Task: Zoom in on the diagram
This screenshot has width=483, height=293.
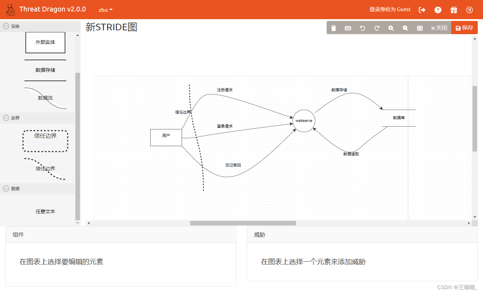Action: tap(391, 28)
